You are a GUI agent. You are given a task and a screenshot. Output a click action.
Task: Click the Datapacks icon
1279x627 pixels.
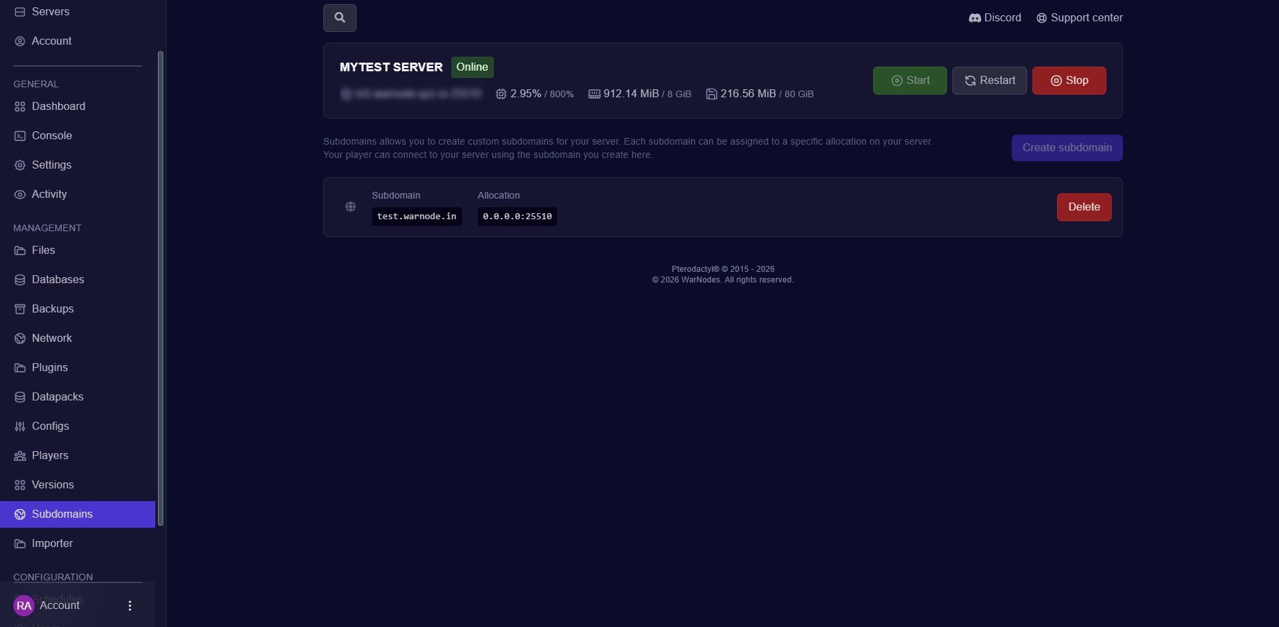click(x=20, y=397)
